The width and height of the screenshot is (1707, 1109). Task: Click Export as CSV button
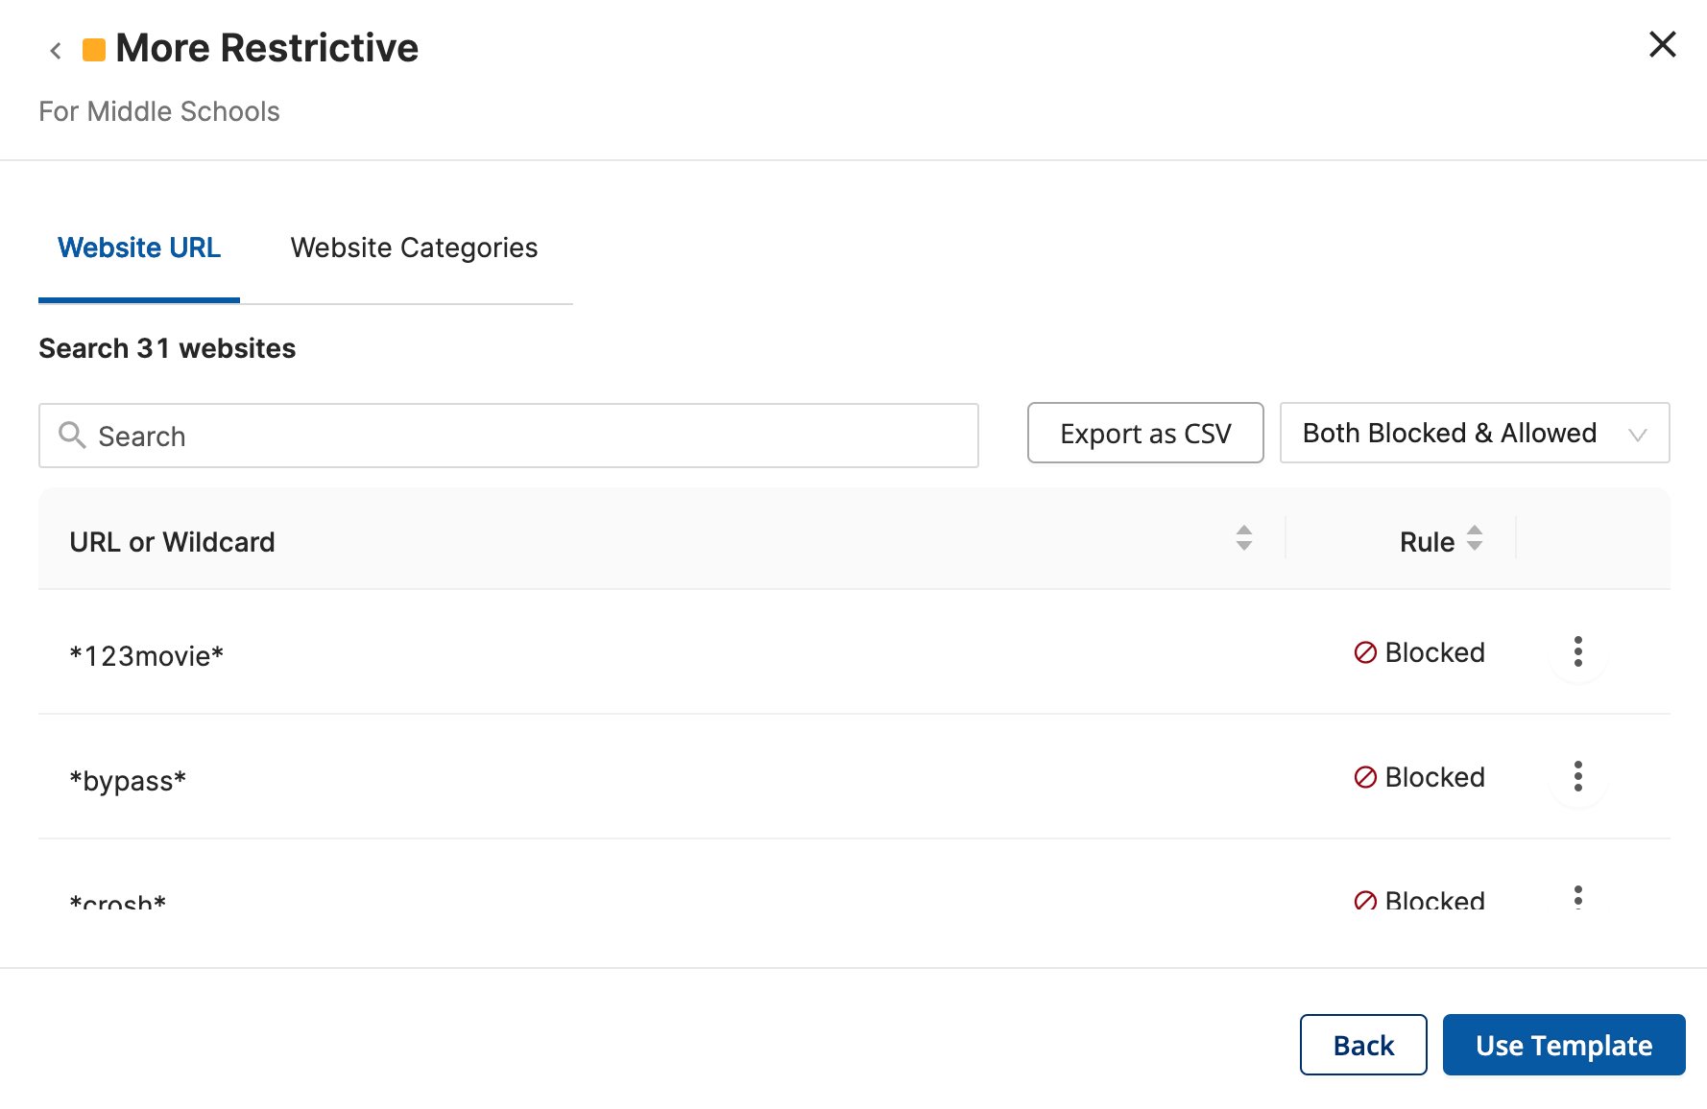click(x=1145, y=433)
